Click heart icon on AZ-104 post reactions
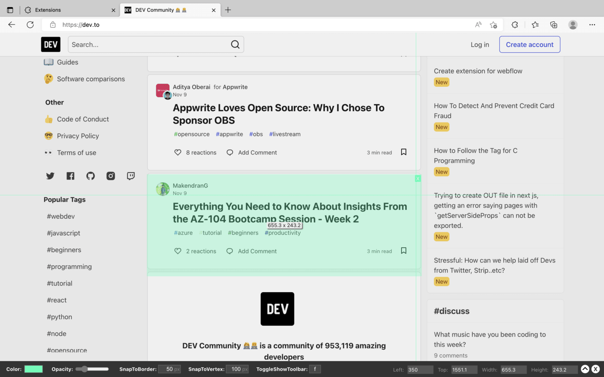 (x=178, y=251)
